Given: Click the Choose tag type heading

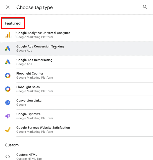Looking at the screenshot, I should tap(35, 8).
